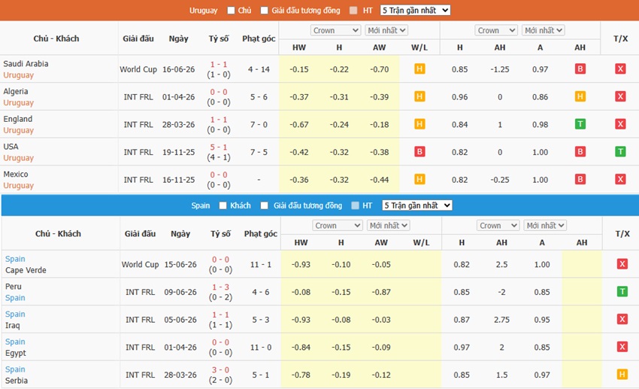Tick the Chủ checkbox in Uruguay header
The width and height of the screenshot is (639, 389).
tap(231, 11)
